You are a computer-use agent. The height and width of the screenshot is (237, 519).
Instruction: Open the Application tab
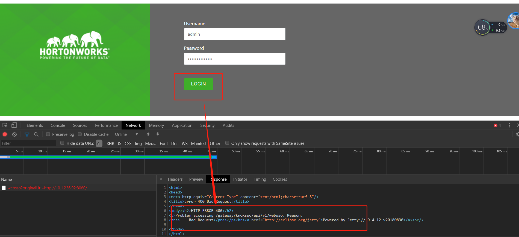coord(182,125)
